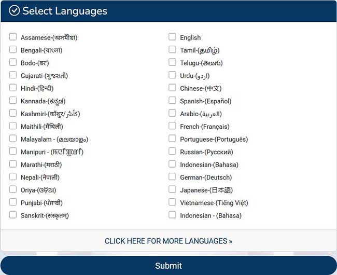Check the Japanese language option
337x275 pixels.
pyautogui.click(x=172, y=190)
